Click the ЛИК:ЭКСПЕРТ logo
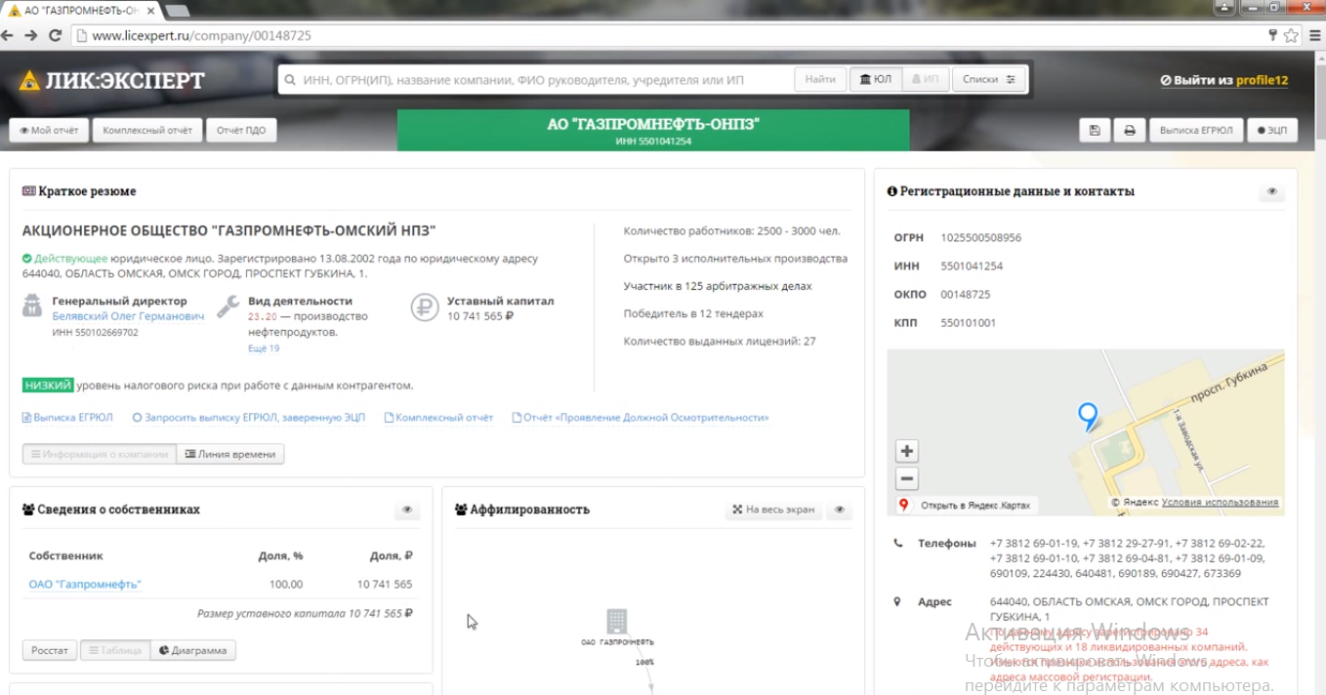This screenshot has height=695, width=1326. (112, 80)
